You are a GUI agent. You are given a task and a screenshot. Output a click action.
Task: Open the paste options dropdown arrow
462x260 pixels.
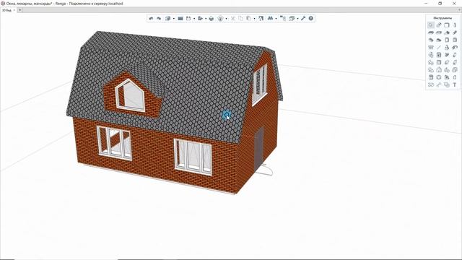coord(255,19)
